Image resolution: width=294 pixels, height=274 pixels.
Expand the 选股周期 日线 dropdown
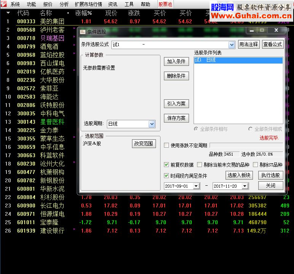coord(152,124)
